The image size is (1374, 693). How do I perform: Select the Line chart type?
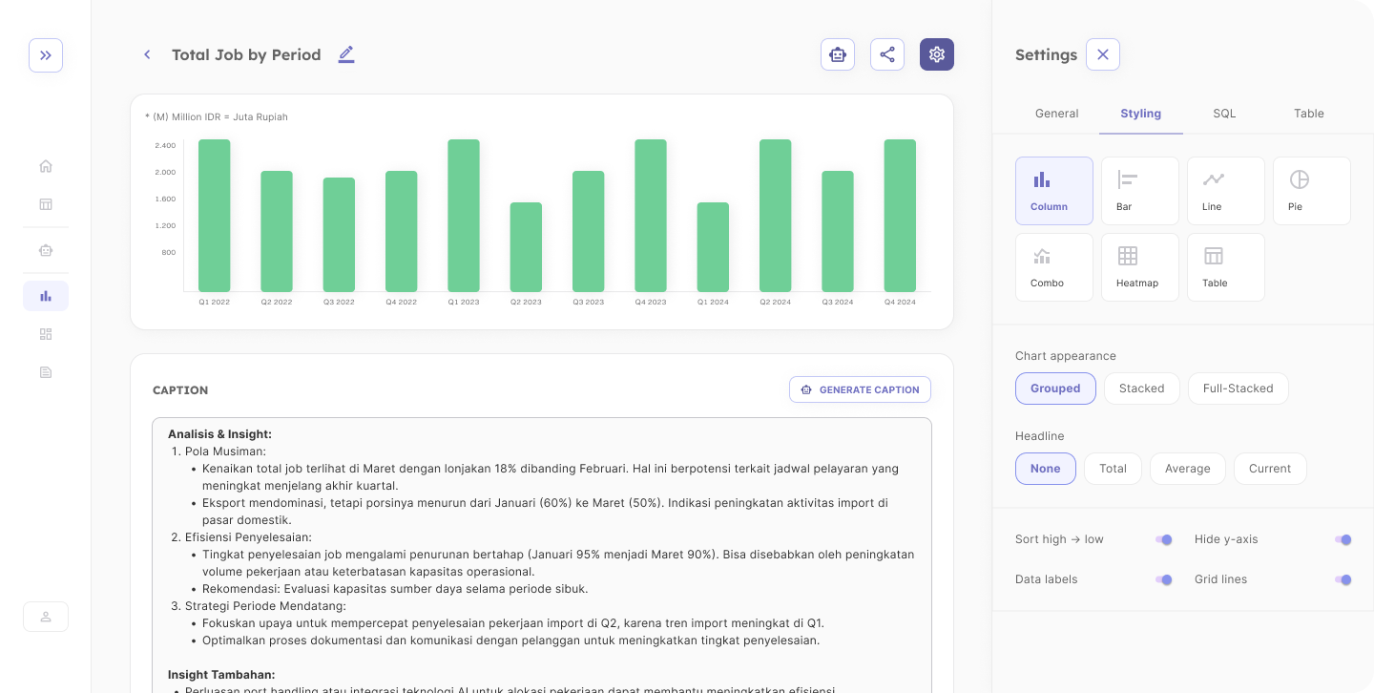(x=1226, y=191)
